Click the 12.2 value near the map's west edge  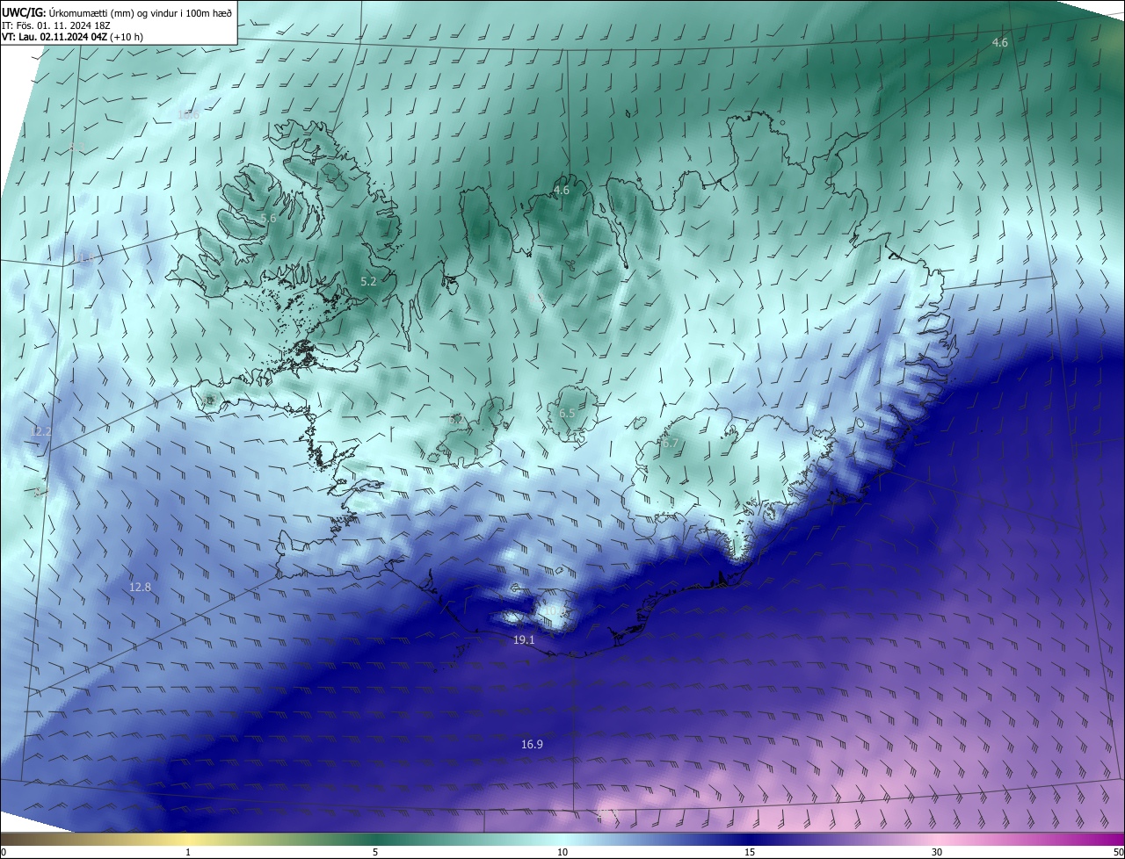point(41,431)
